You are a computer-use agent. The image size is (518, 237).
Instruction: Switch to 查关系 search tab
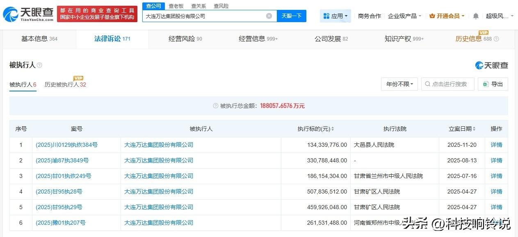point(199,6)
